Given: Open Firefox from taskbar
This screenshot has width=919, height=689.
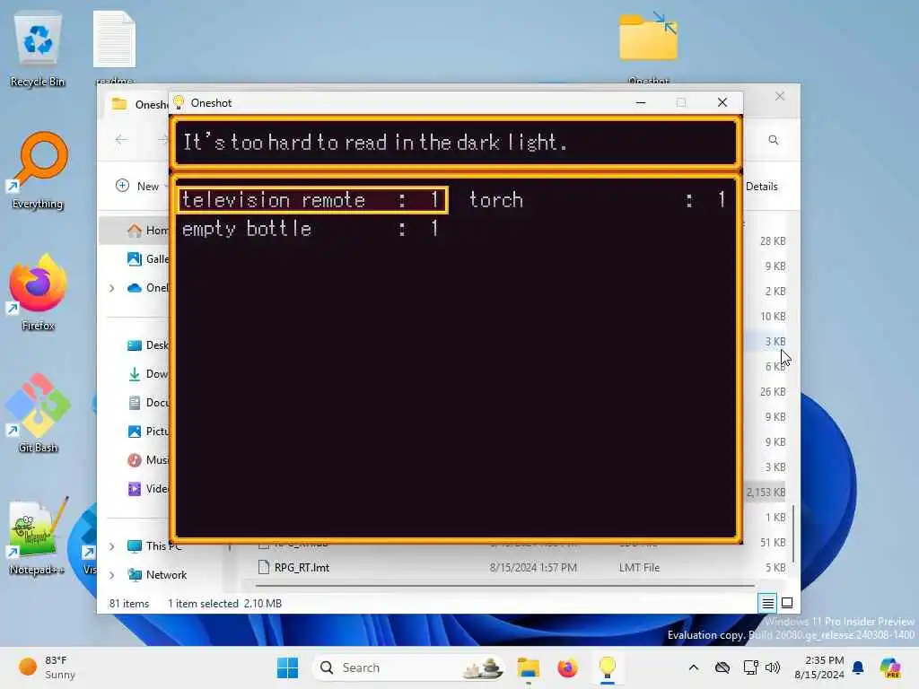Looking at the screenshot, I should coord(567,667).
